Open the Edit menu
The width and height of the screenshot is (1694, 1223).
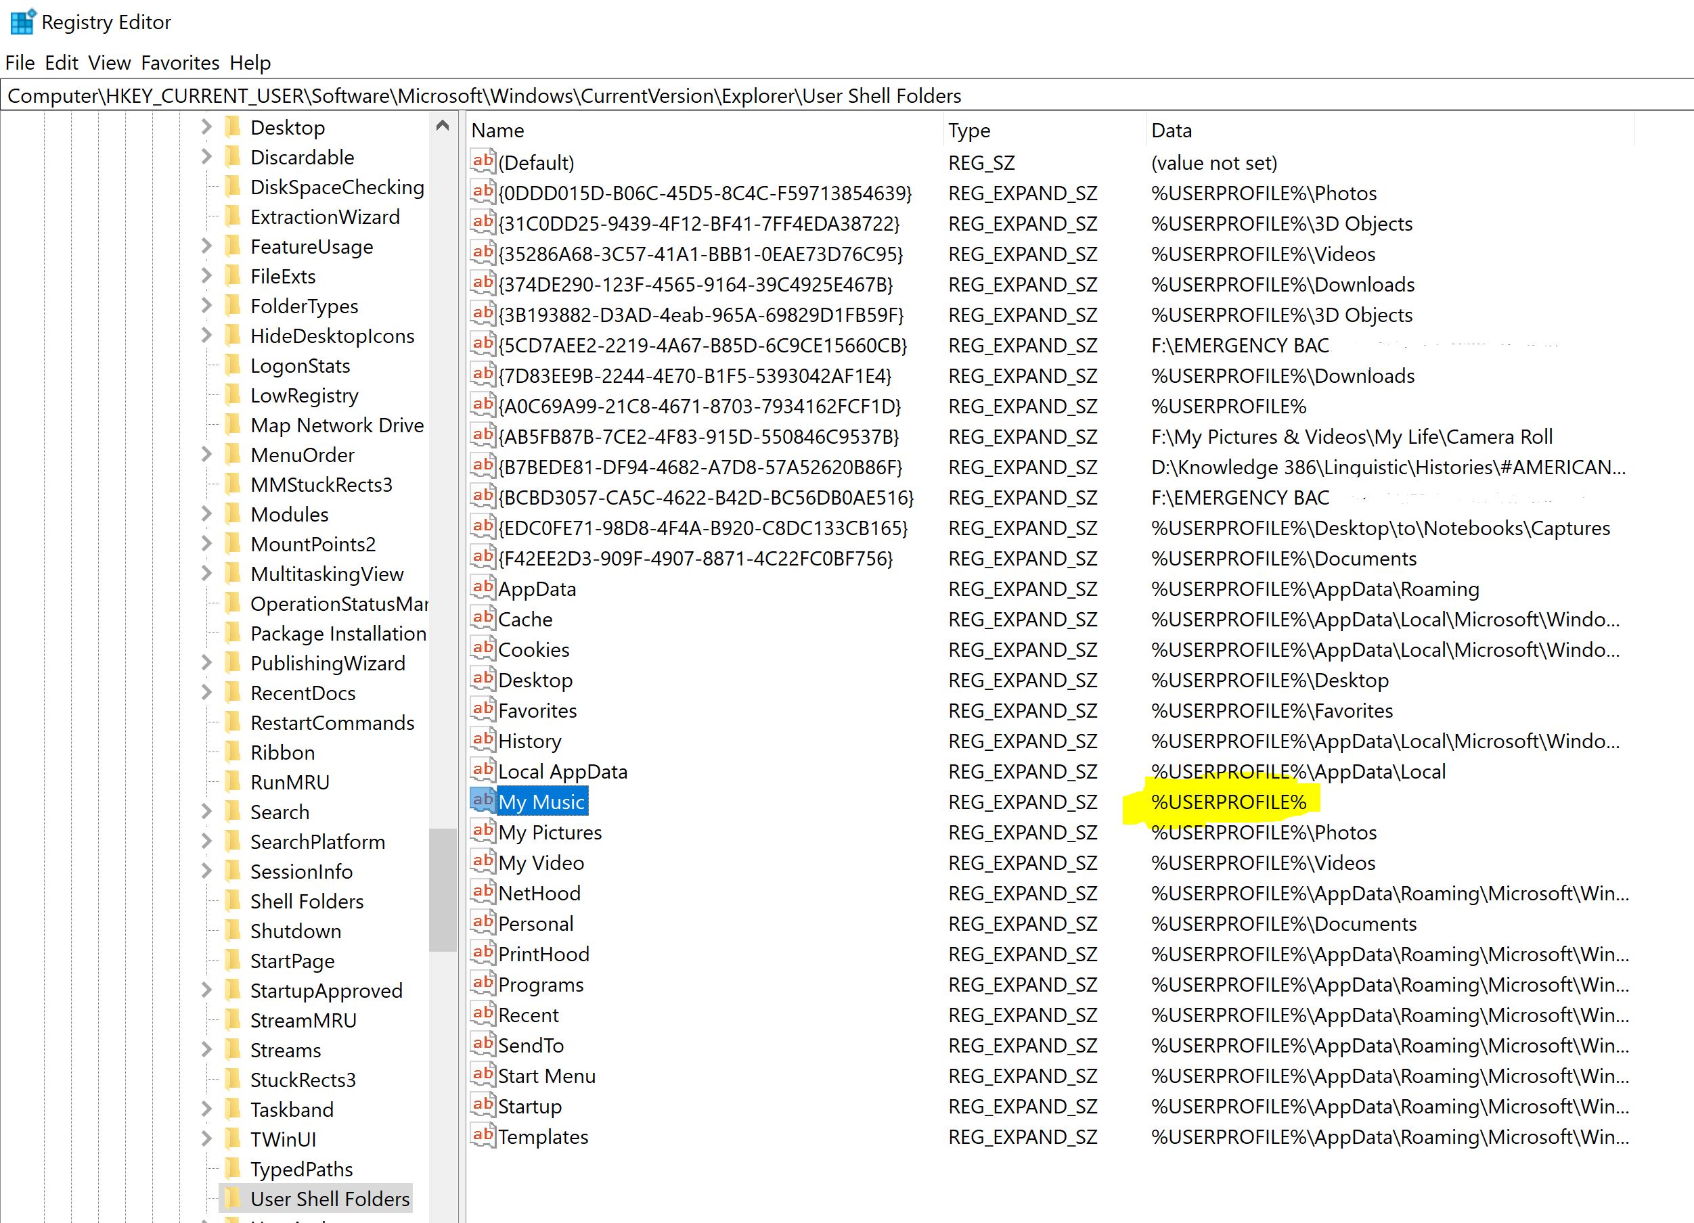61,63
